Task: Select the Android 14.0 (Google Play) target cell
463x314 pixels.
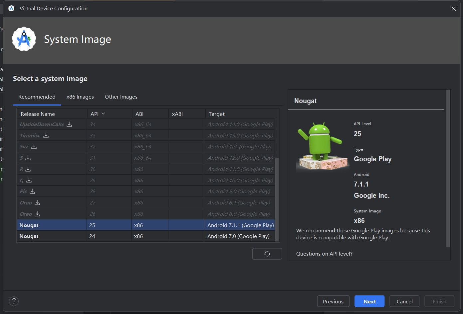Action: click(240, 124)
